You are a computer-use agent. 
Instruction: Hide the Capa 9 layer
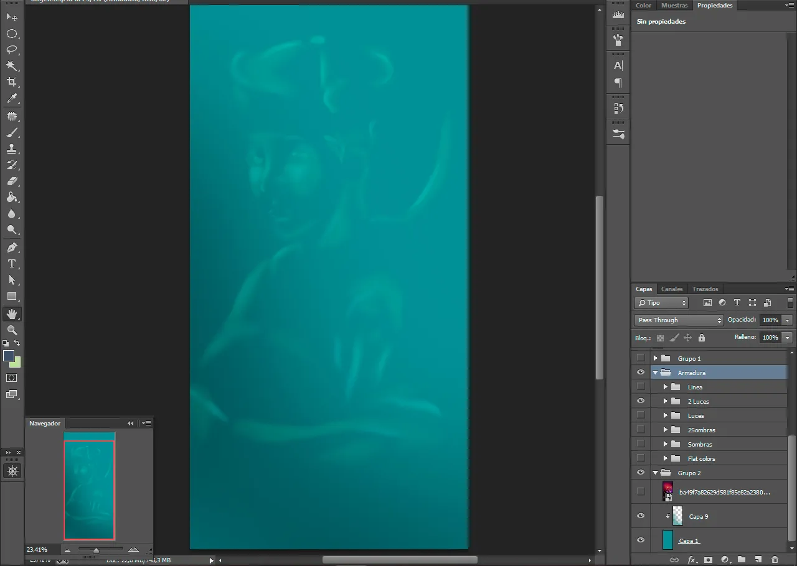tap(640, 516)
